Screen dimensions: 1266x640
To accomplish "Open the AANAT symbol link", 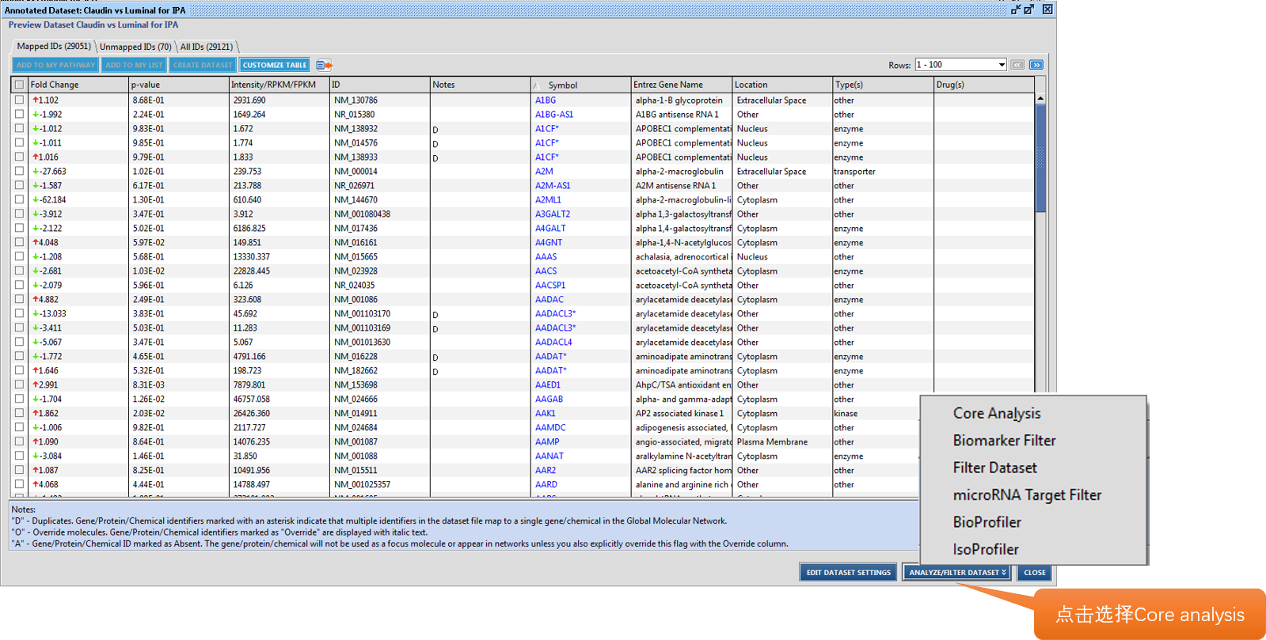I will pos(549,456).
